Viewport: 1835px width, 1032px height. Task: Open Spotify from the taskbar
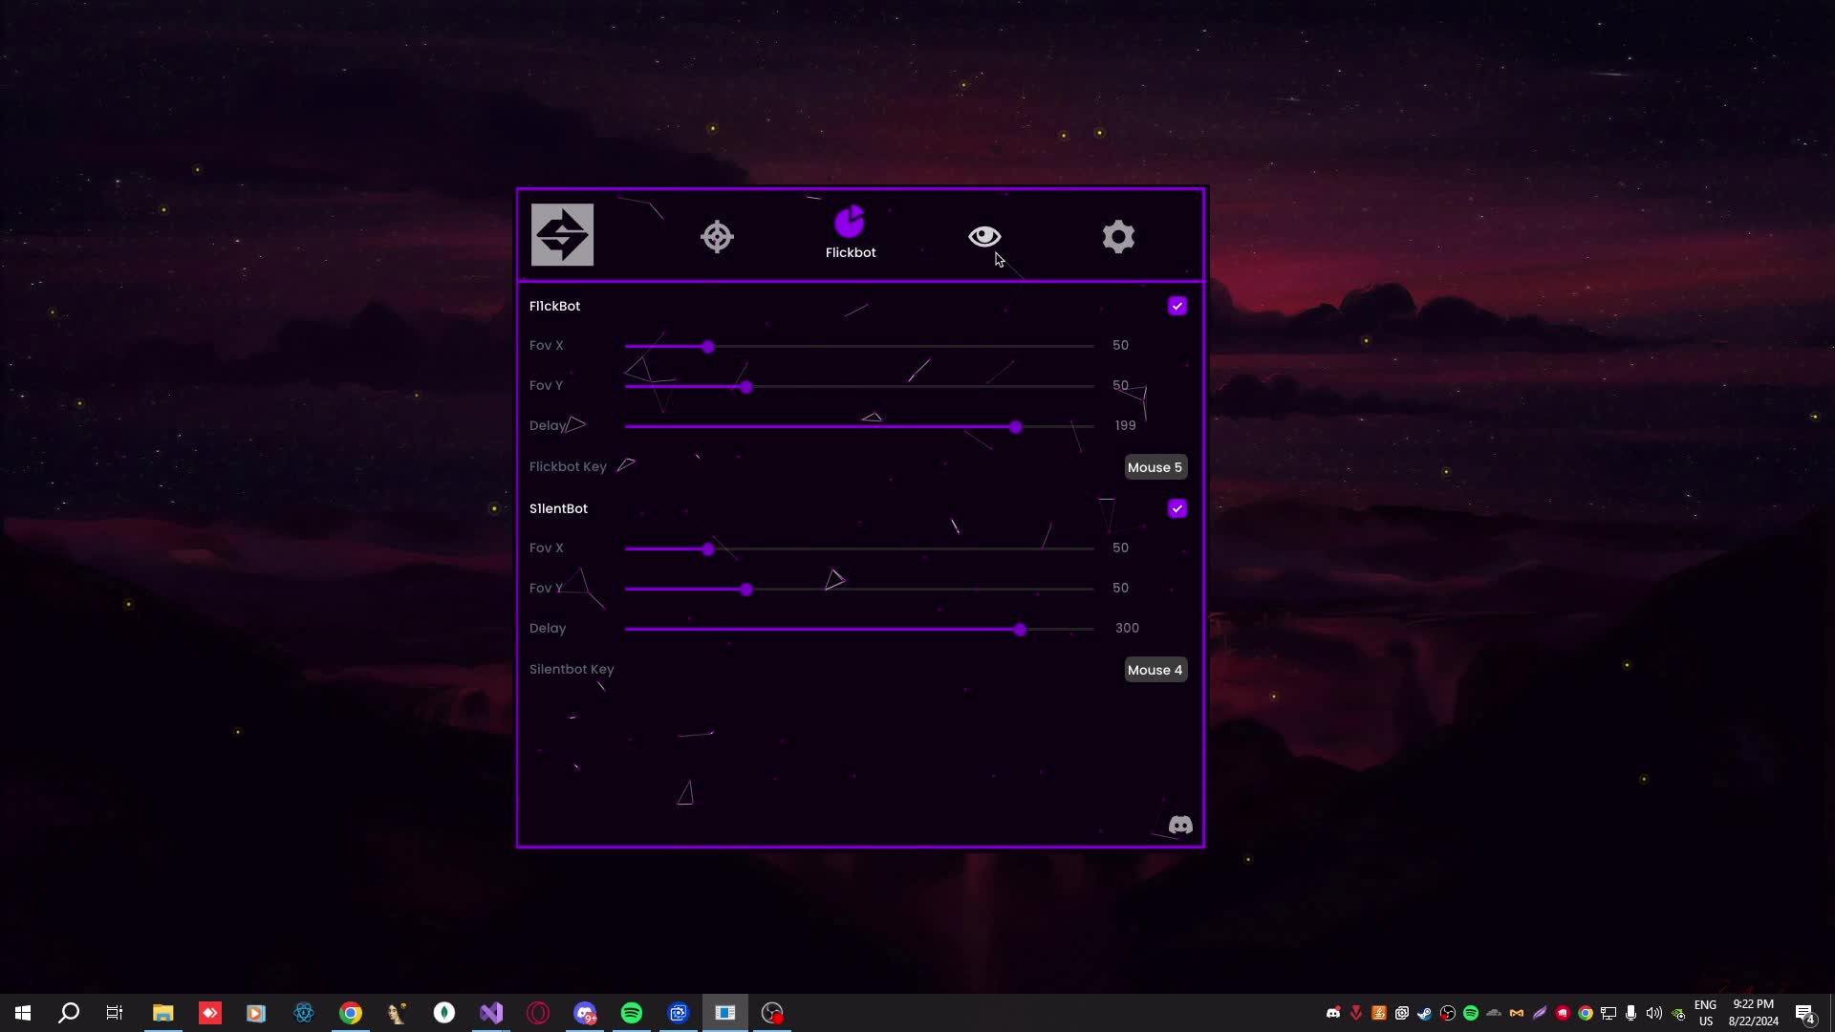tap(632, 1012)
